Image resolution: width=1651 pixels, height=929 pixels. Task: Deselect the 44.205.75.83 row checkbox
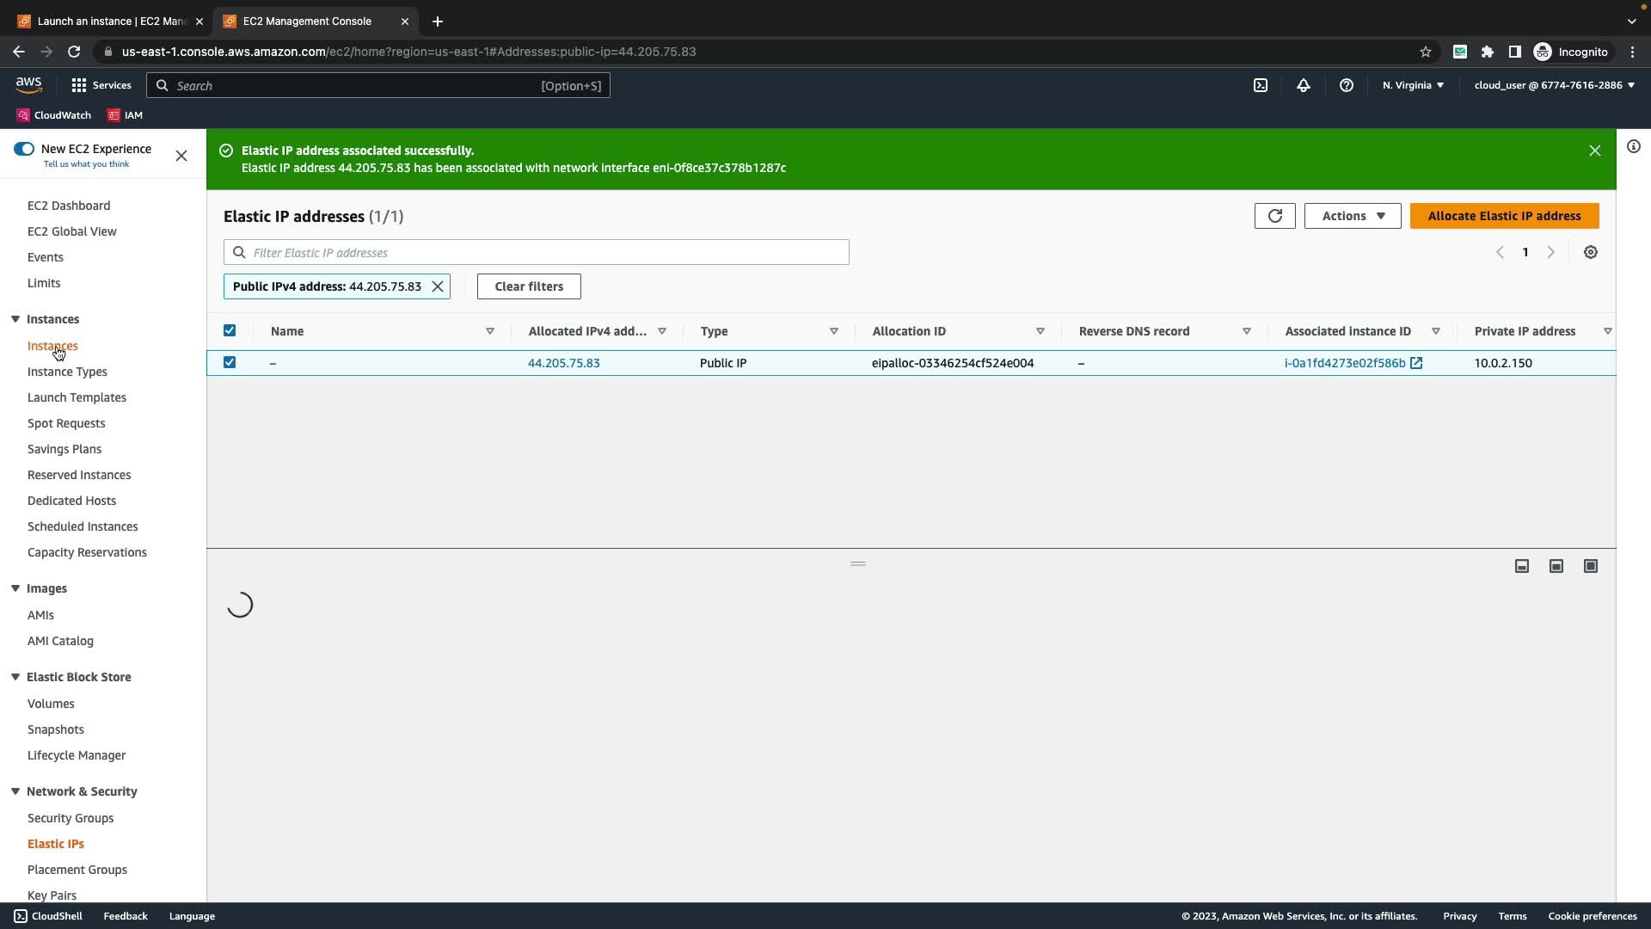(230, 362)
